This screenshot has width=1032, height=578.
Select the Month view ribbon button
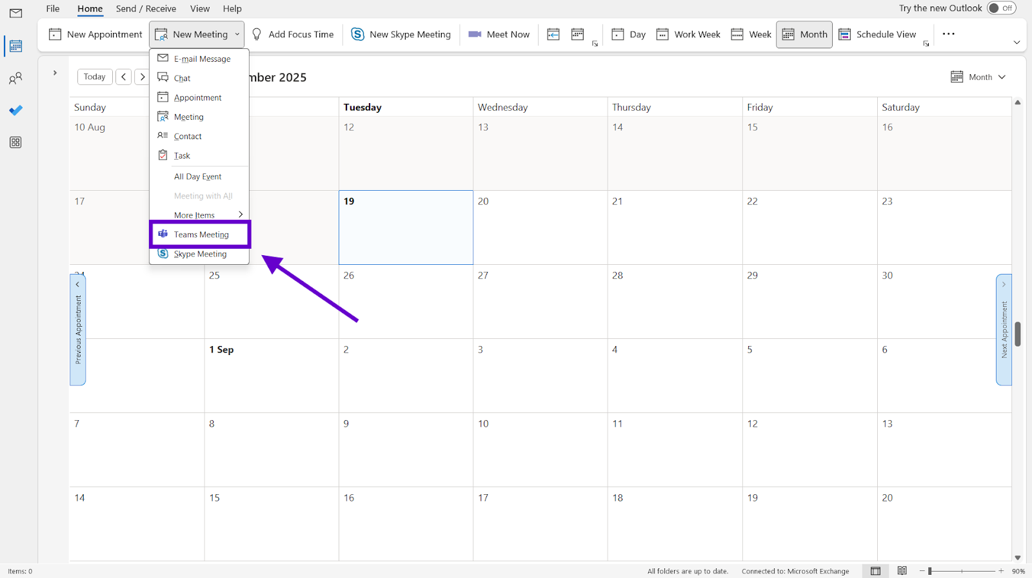(x=804, y=34)
